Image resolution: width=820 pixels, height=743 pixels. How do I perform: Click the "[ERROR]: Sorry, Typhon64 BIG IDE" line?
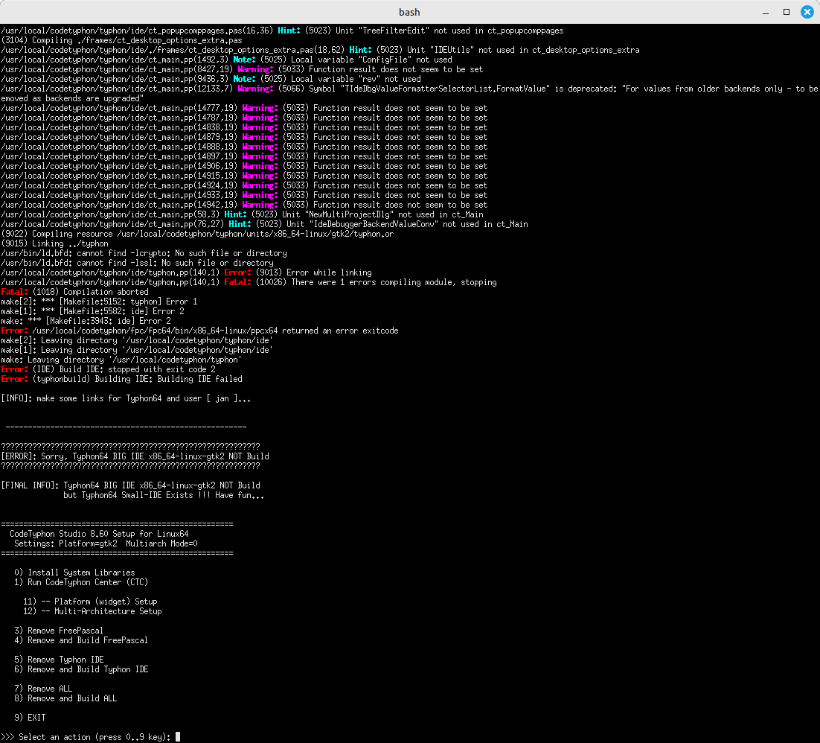(135, 456)
